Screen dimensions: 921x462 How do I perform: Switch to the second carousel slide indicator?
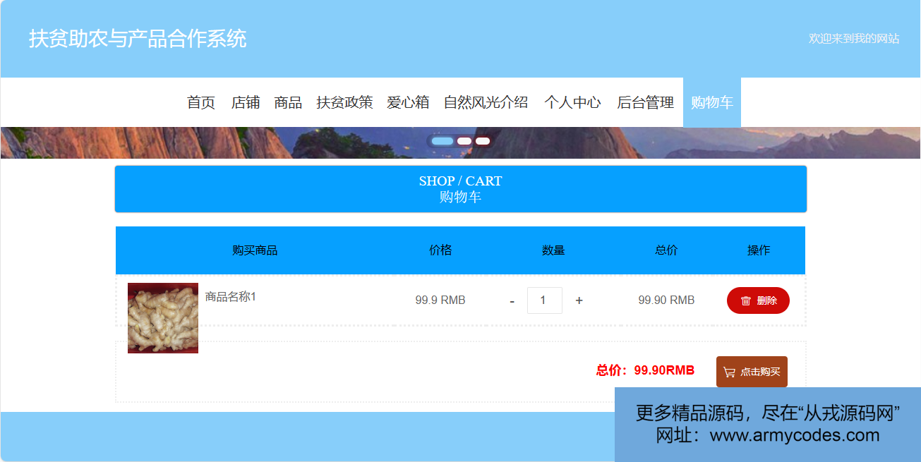[x=464, y=141]
